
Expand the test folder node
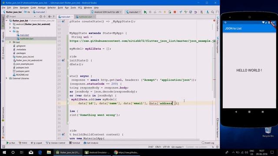pos(10,42)
